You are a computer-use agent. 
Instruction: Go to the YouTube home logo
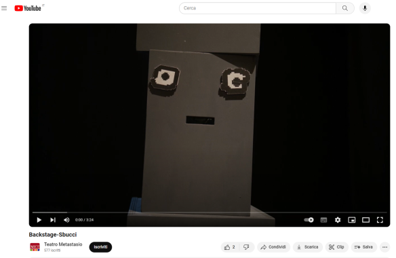28,8
